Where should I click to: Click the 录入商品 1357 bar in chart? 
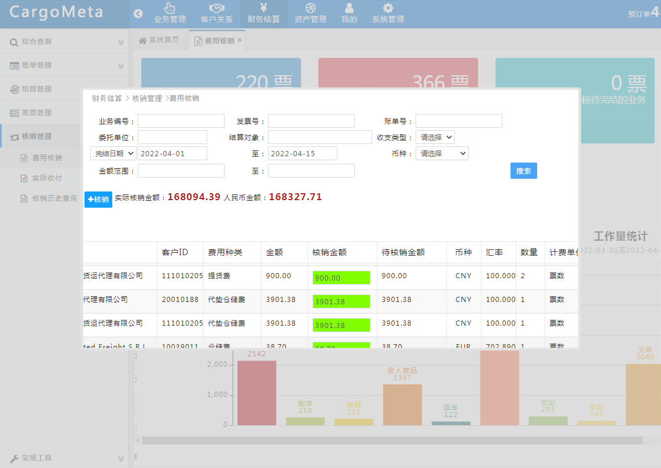click(403, 404)
